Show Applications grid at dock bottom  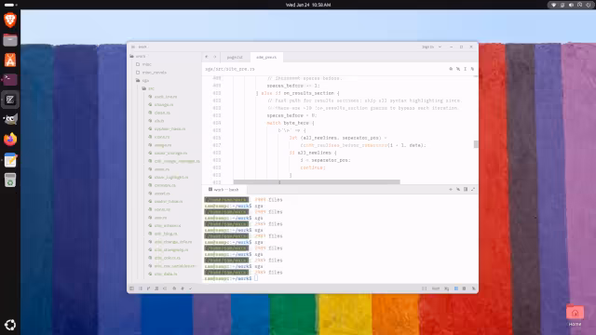click(10, 325)
